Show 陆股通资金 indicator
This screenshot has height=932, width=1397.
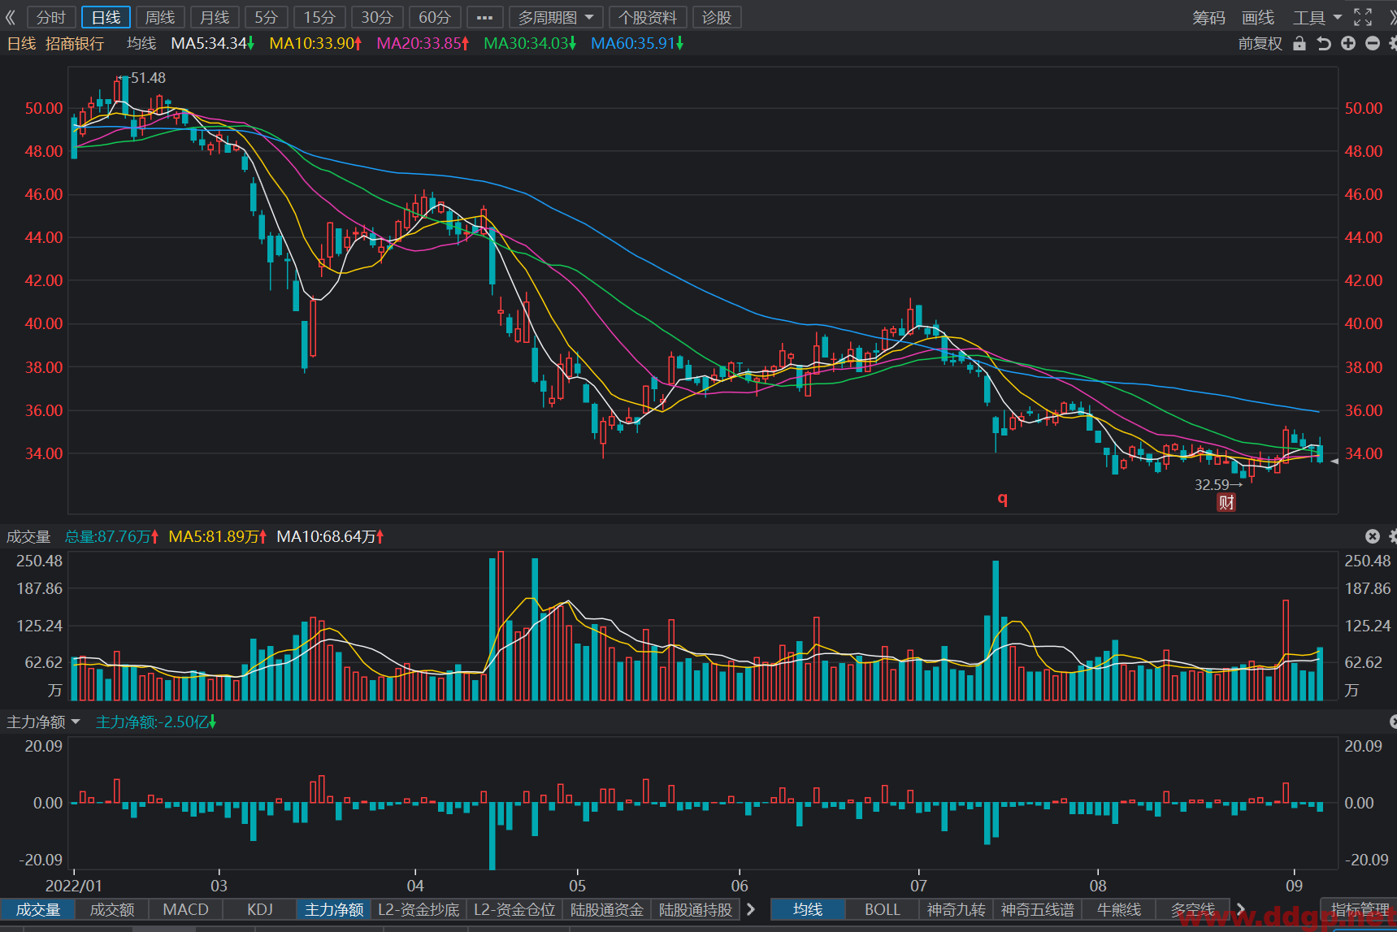pos(607,909)
